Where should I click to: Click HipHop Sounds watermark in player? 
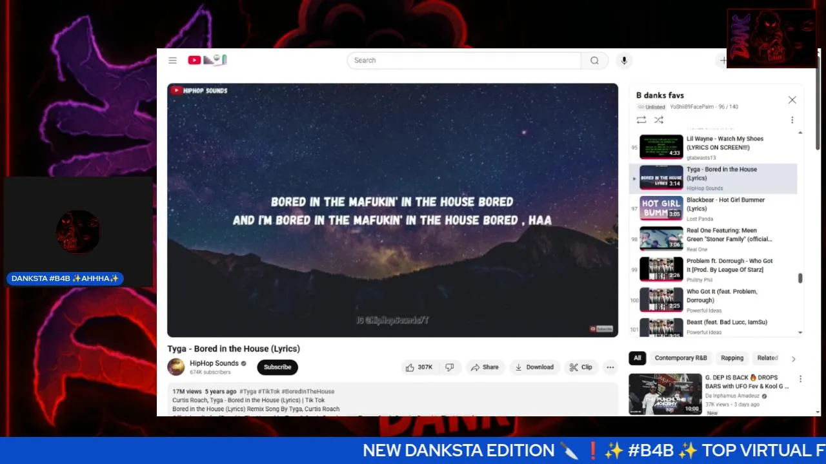199,91
